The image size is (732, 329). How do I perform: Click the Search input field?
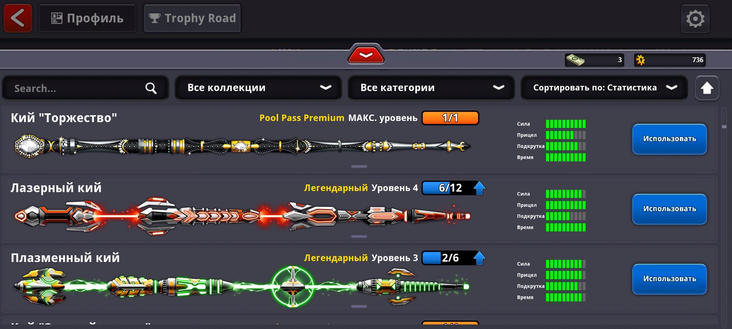point(85,88)
